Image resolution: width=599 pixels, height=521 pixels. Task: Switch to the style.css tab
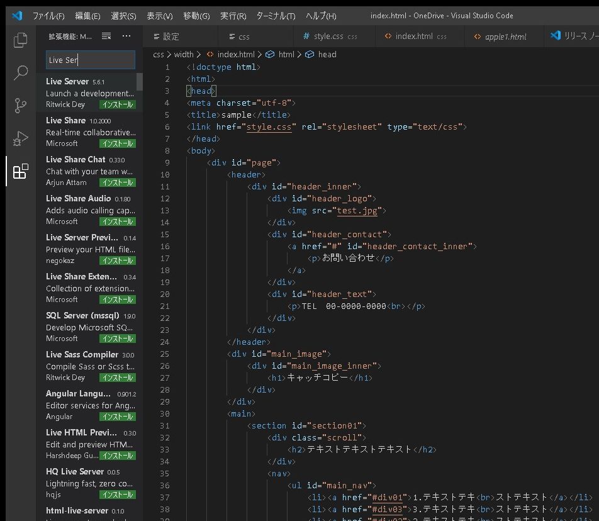(329, 36)
